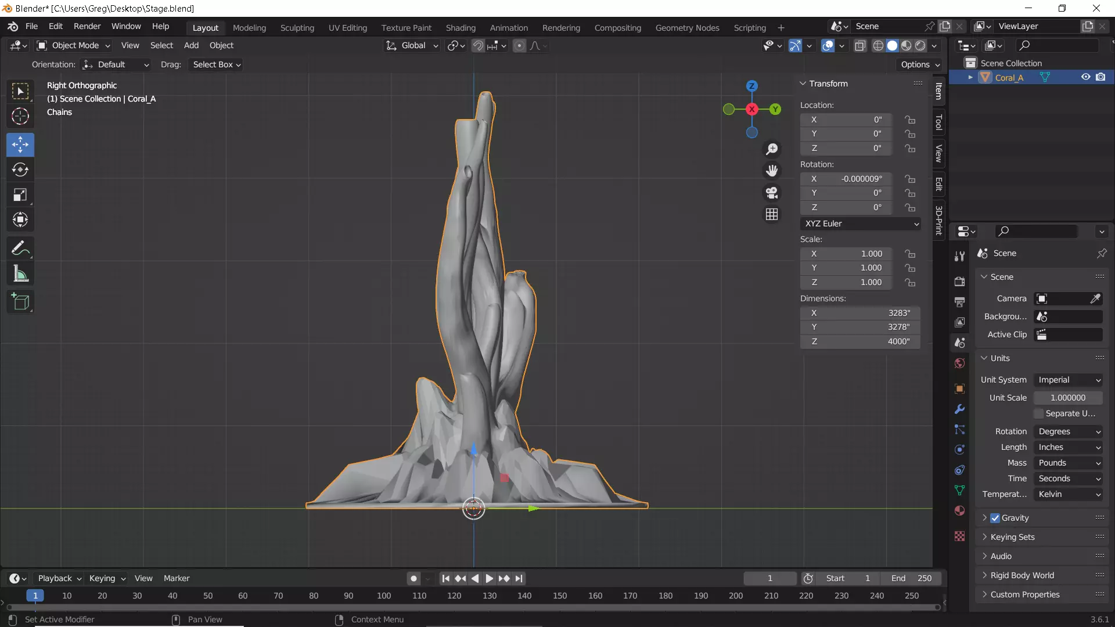
Task: Toggle the Gravity checkbox
Action: click(x=995, y=518)
